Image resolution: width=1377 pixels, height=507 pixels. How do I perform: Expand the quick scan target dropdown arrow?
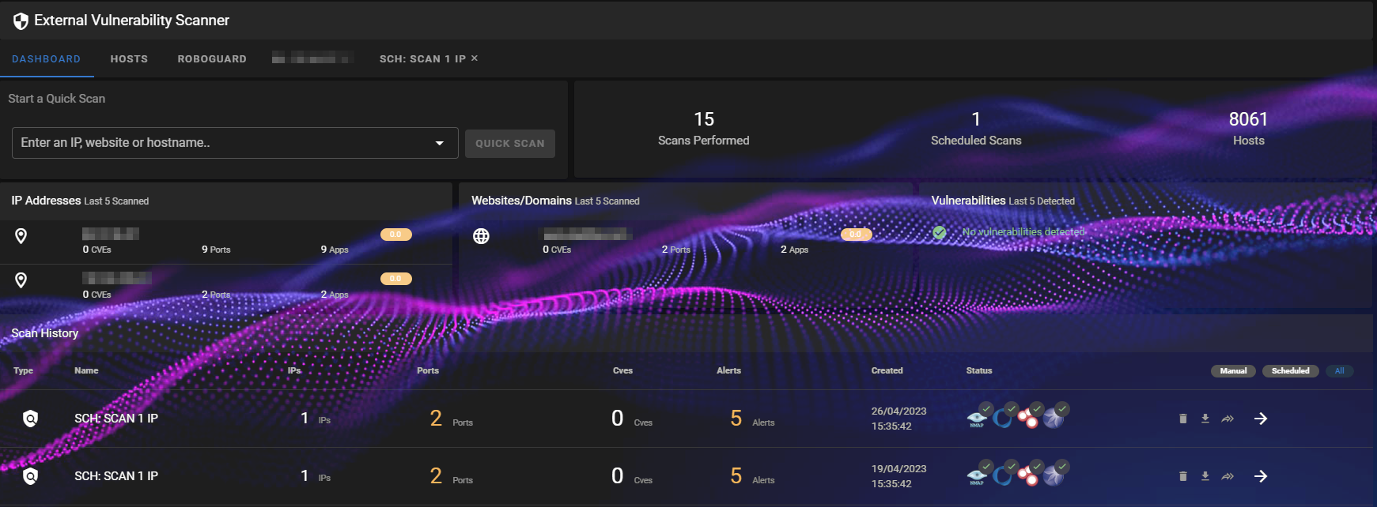click(439, 143)
